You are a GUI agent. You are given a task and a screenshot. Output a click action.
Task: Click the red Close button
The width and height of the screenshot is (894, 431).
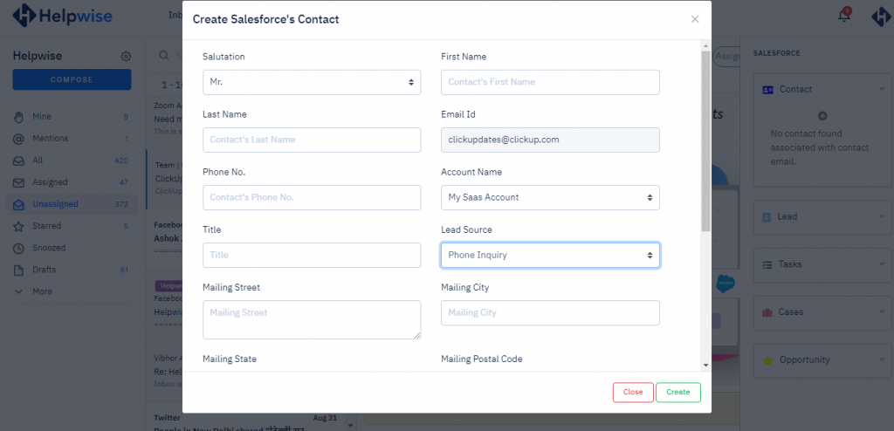pos(633,393)
